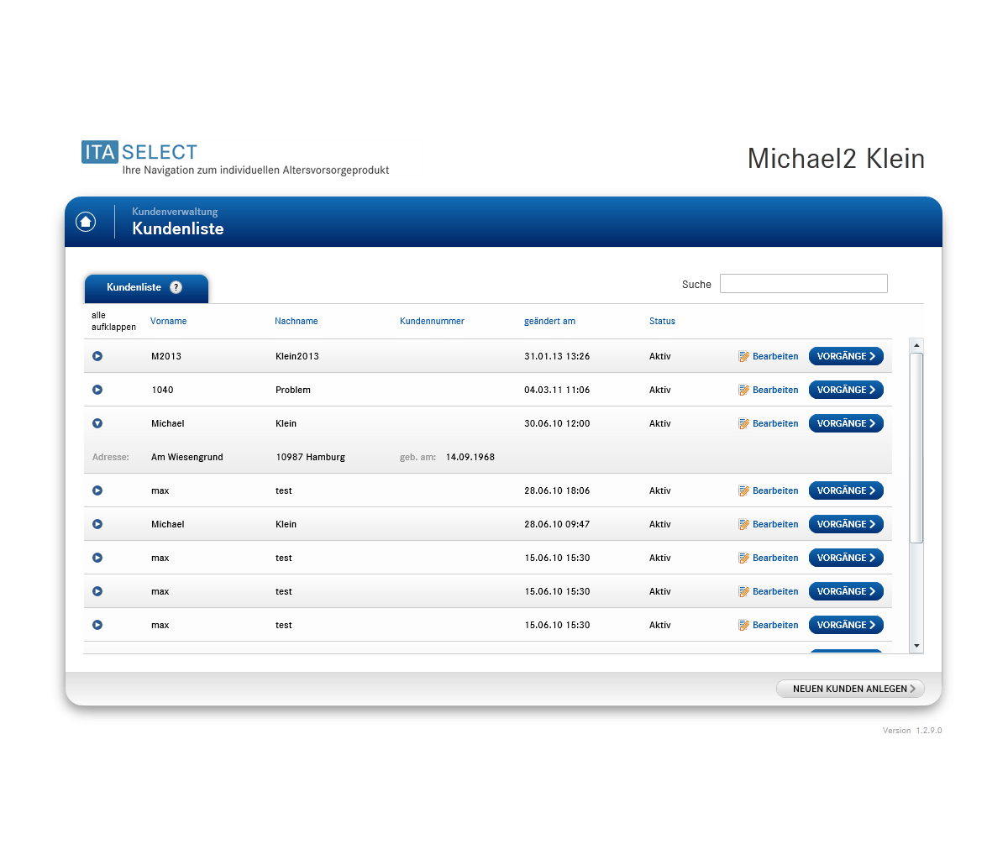The height and width of the screenshot is (860, 1008).
Task: Sort by Nachname column header
Action: tap(296, 321)
